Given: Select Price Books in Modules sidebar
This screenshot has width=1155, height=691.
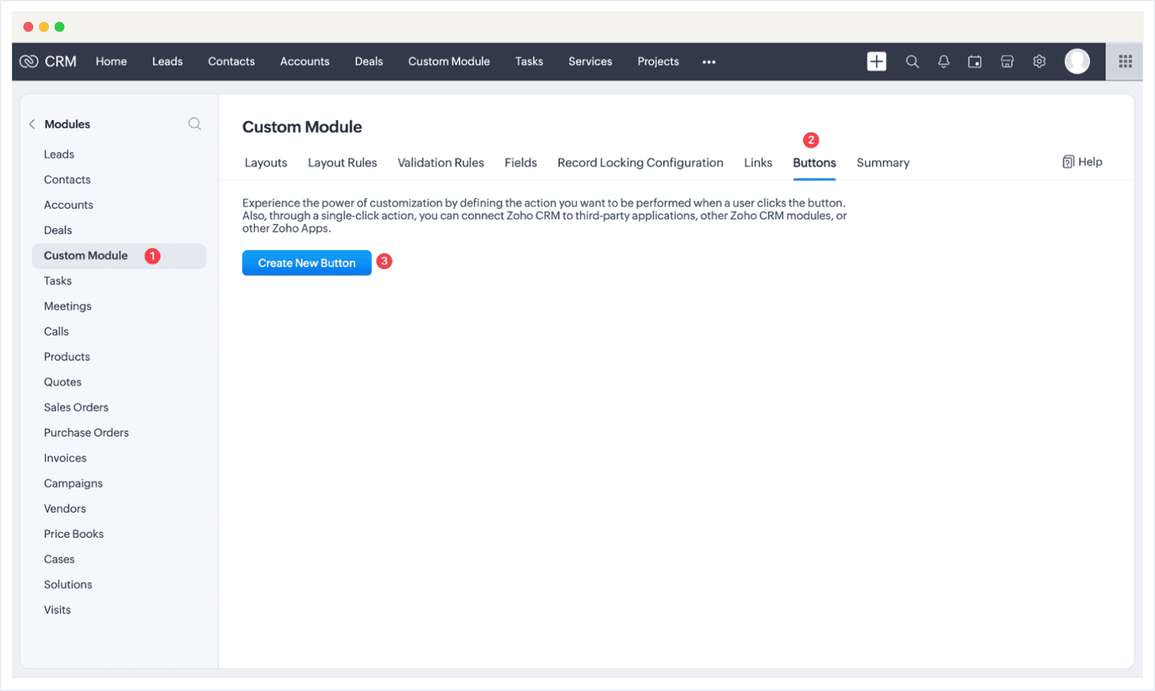Looking at the screenshot, I should click(x=74, y=534).
